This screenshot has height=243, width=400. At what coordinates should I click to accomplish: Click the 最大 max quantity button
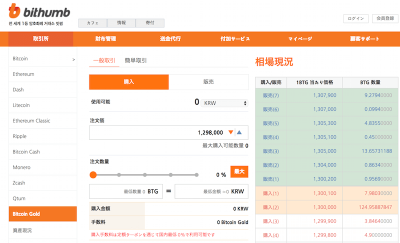coord(239,171)
